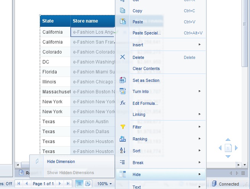
Task: Navigate up with page navigator arrow
Action: (228, 140)
